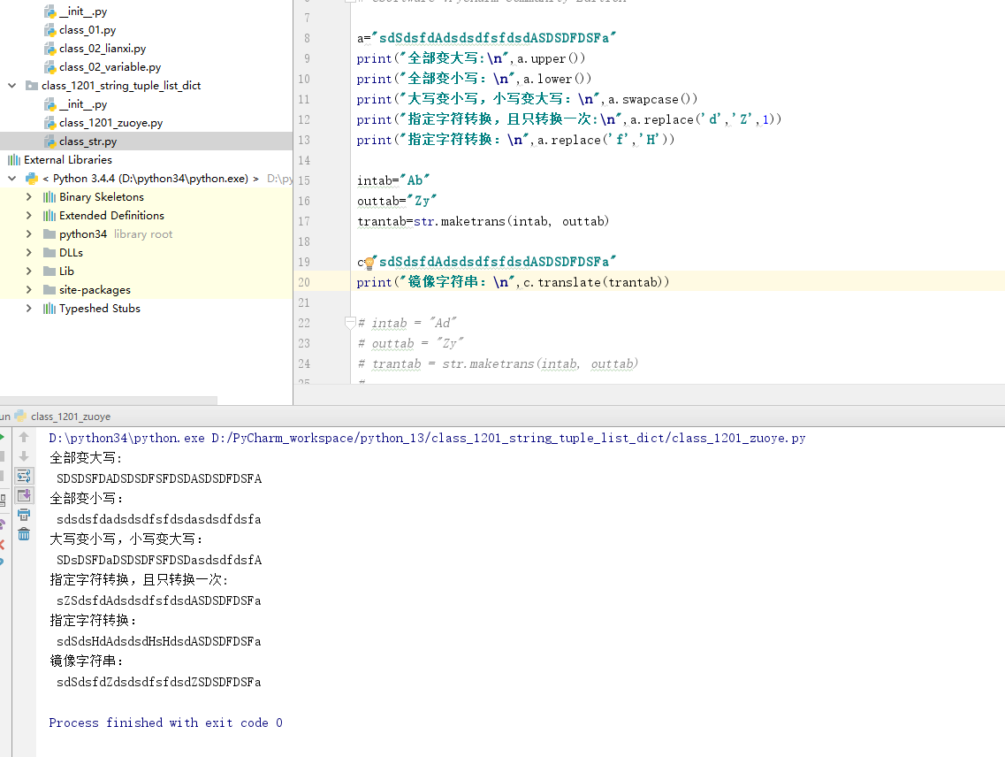
Task: Click the print console output icon
Action: [x=24, y=515]
